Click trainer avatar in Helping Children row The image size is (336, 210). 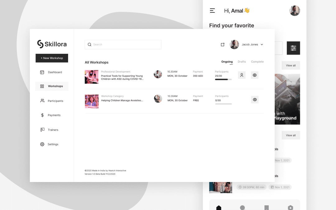158,99
